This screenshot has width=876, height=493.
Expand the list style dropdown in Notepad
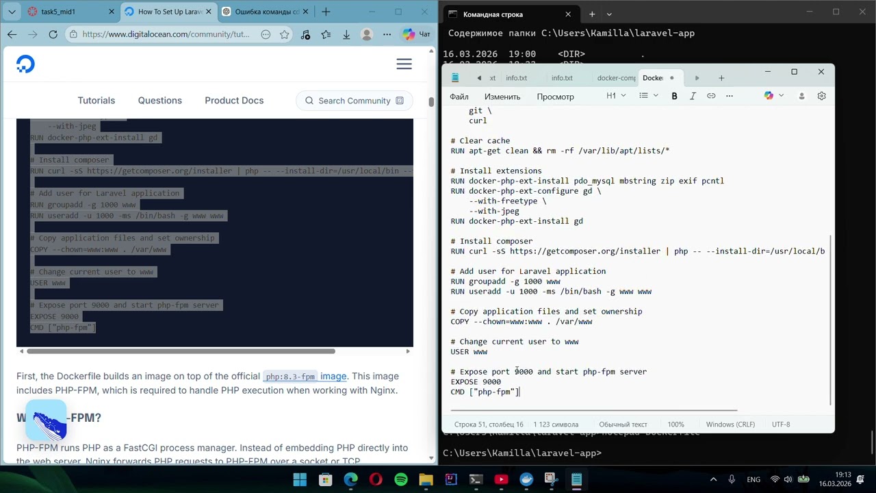[x=648, y=96]
